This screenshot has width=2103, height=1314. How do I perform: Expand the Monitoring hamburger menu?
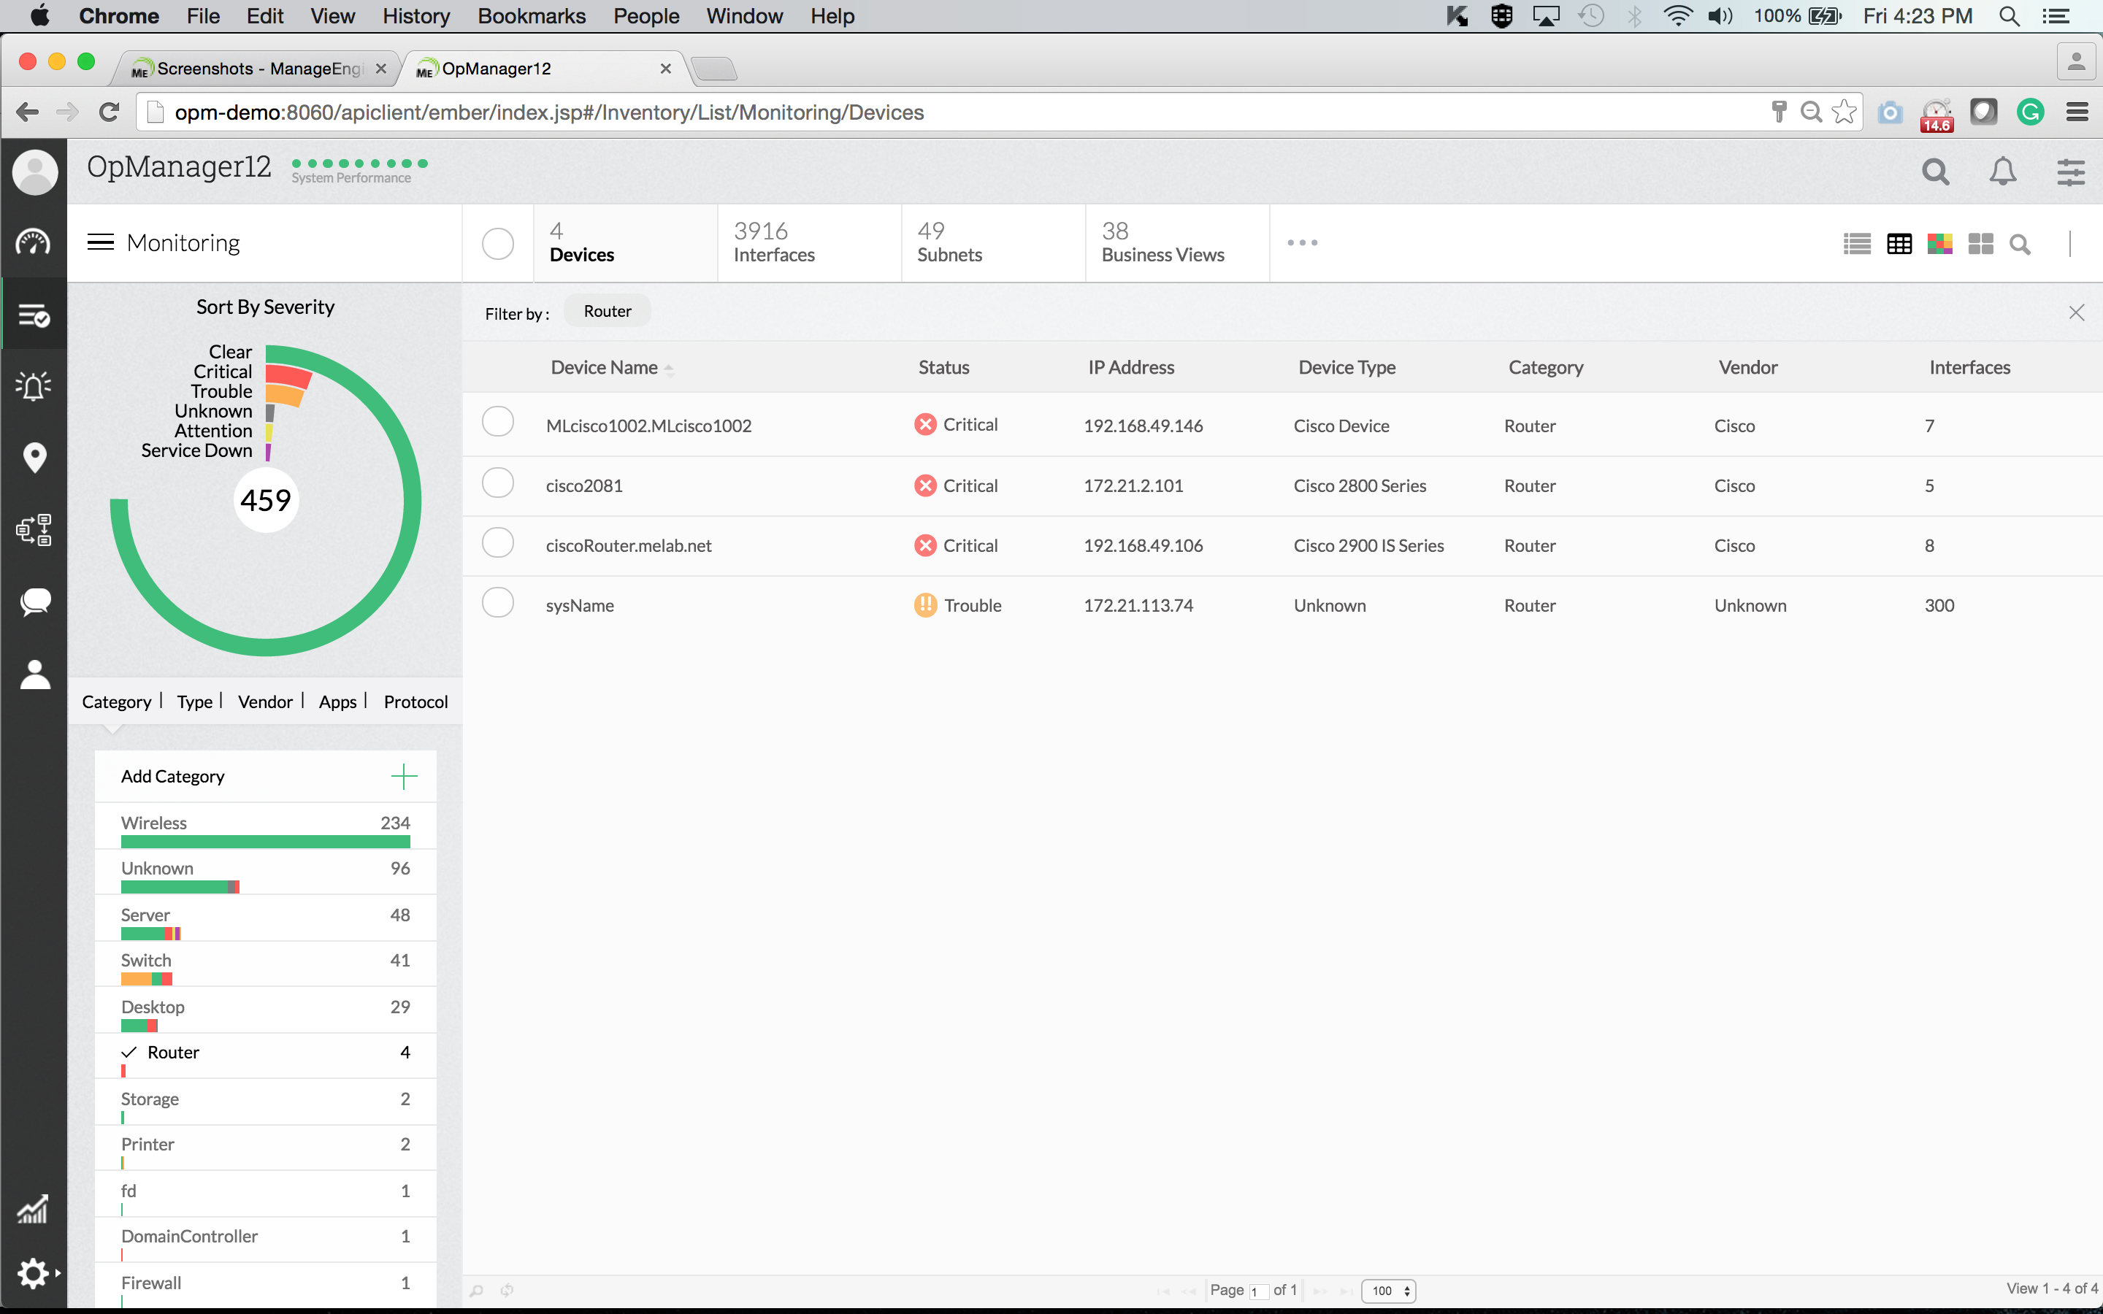click(x=101, y=242)
